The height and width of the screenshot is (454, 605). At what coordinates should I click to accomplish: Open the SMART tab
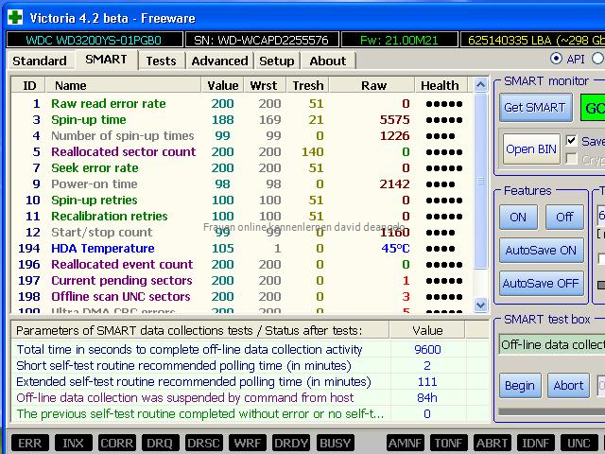click(x=106, y=60)
